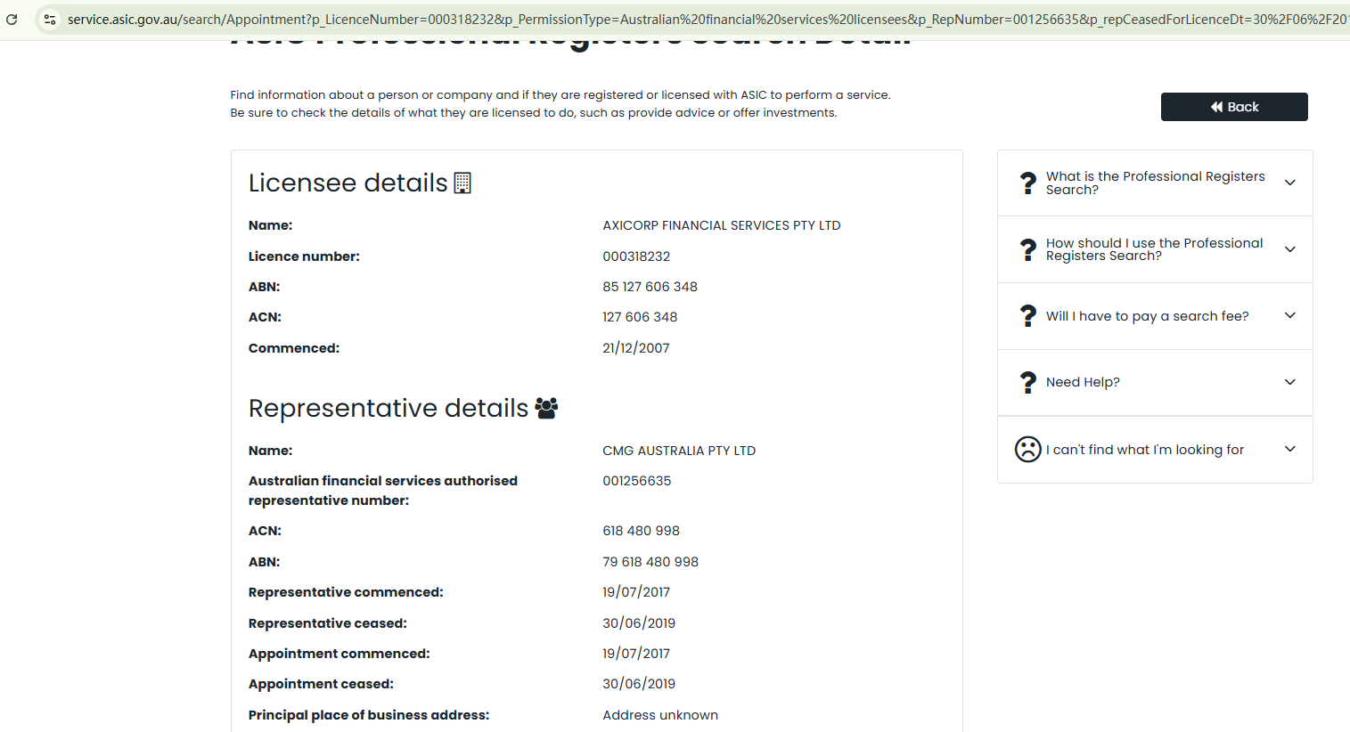Click the Representative ceased: label
Image resolution: width=1350 pixels, height=732 pixels.
pyautogui.click(x=328, y=623)
